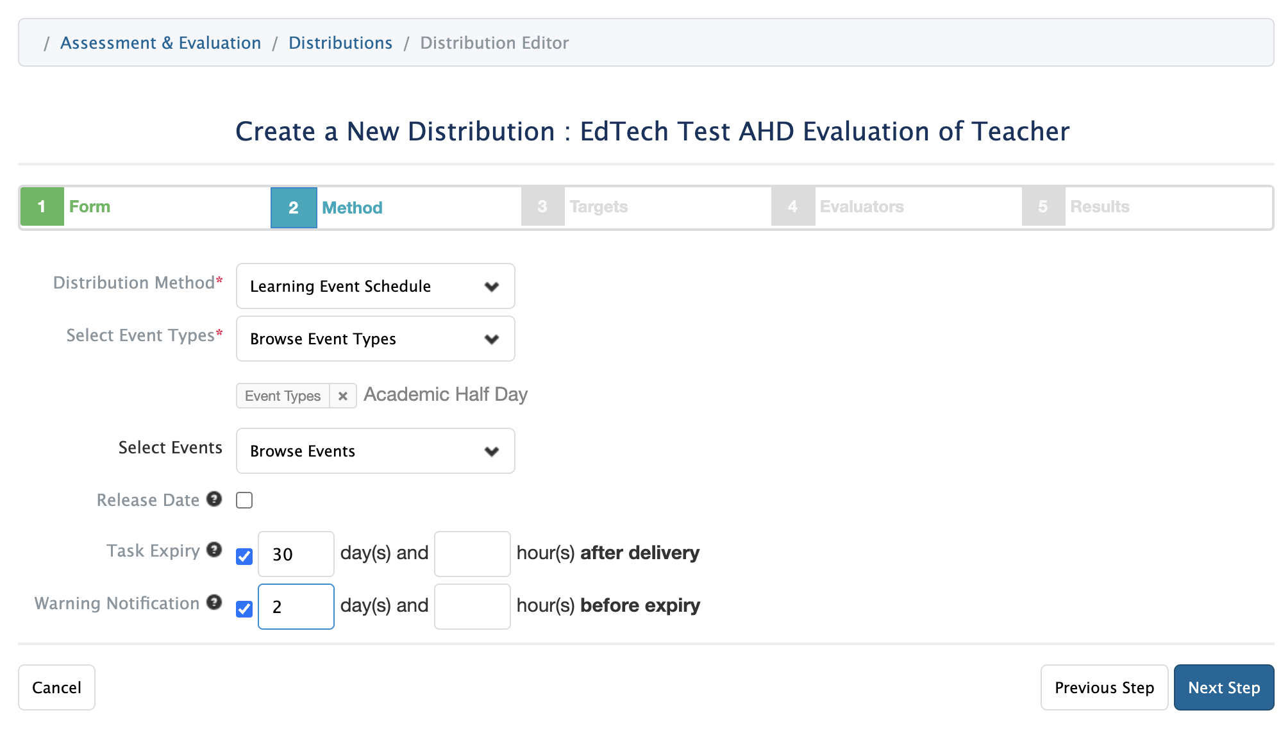Click the step 3 Targets number badge
1281x740 pixels.
pyautogui.click(x=542, y=206)
